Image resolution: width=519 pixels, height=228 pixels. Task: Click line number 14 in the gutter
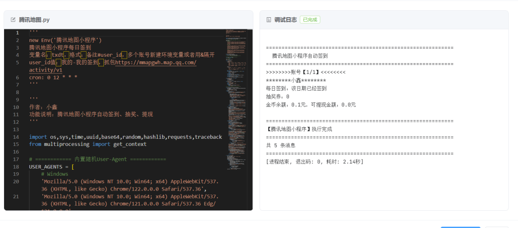tap(16, 137)
